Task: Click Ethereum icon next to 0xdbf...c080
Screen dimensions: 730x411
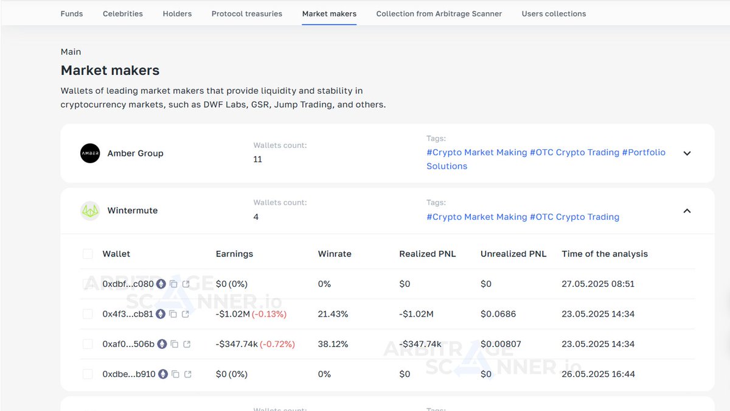Action: coord(161,284)
